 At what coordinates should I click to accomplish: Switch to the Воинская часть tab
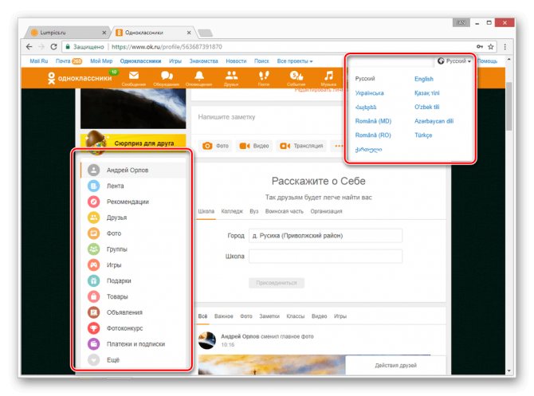click(284, 211)
